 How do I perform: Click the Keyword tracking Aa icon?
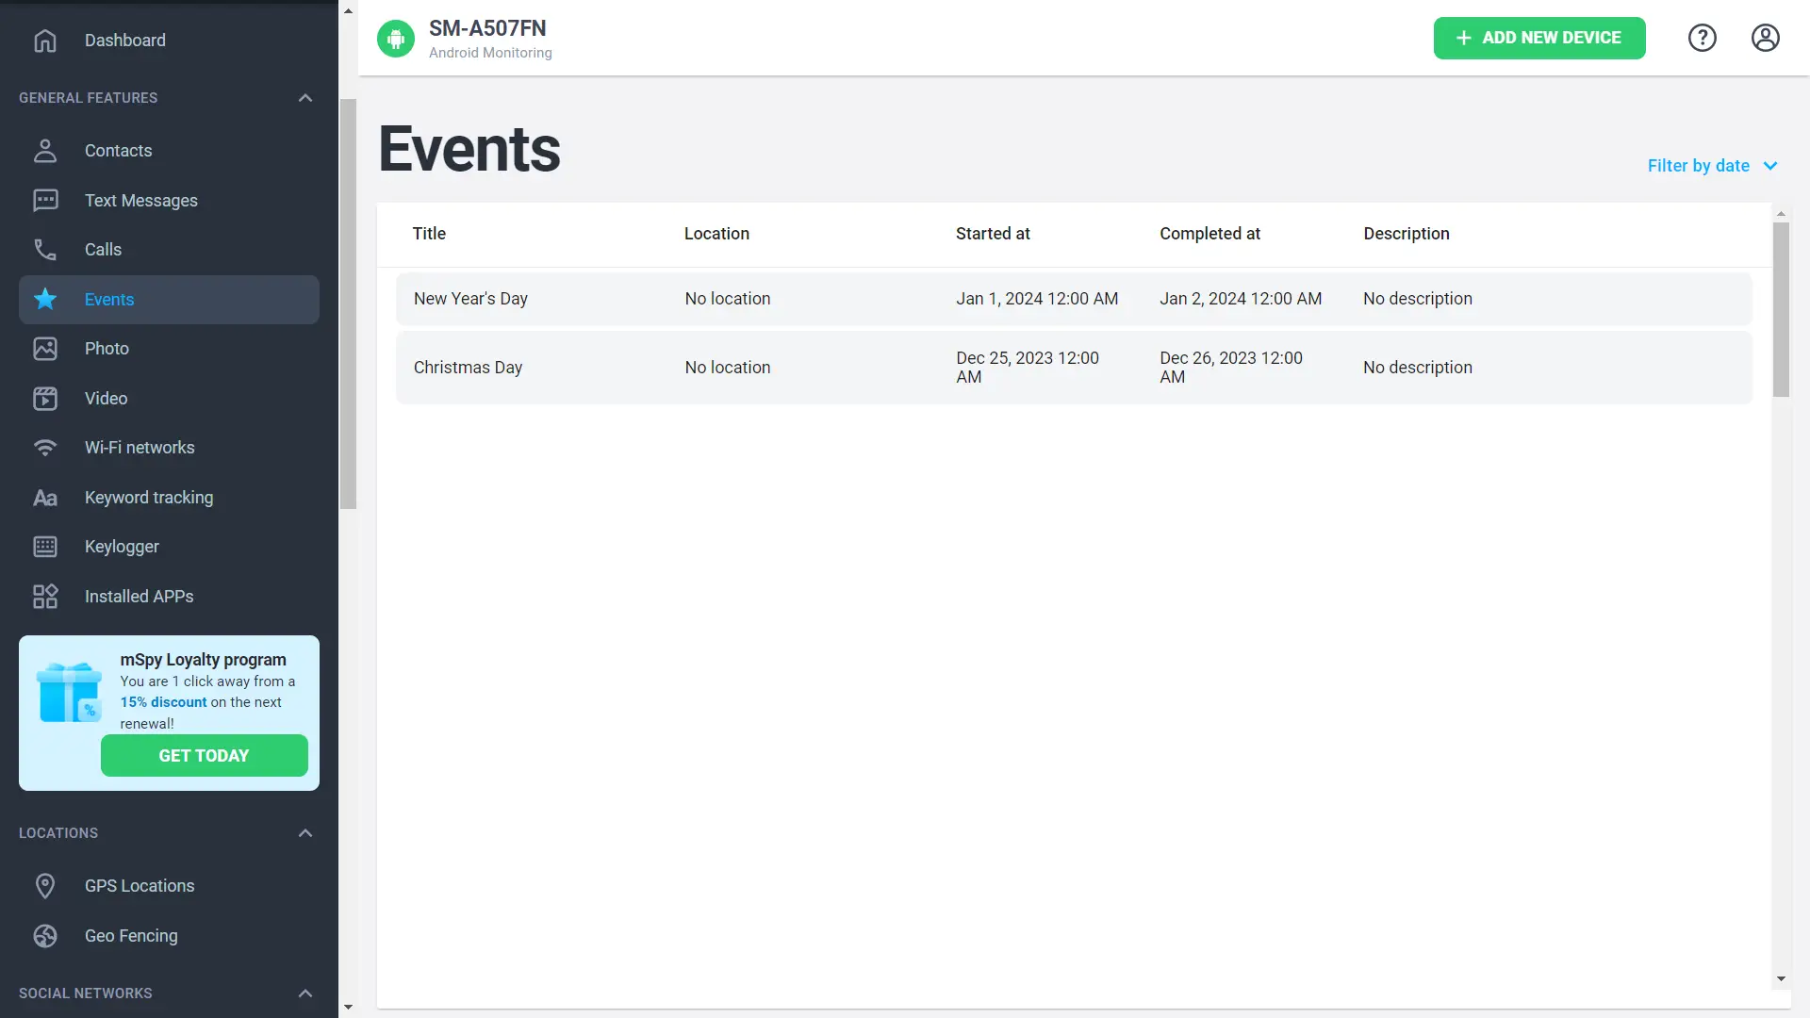(x=45, y=498)
